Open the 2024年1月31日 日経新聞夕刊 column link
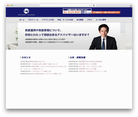Image resolution: width=138 pixels, height=117 pixels. tap(87, 64)
